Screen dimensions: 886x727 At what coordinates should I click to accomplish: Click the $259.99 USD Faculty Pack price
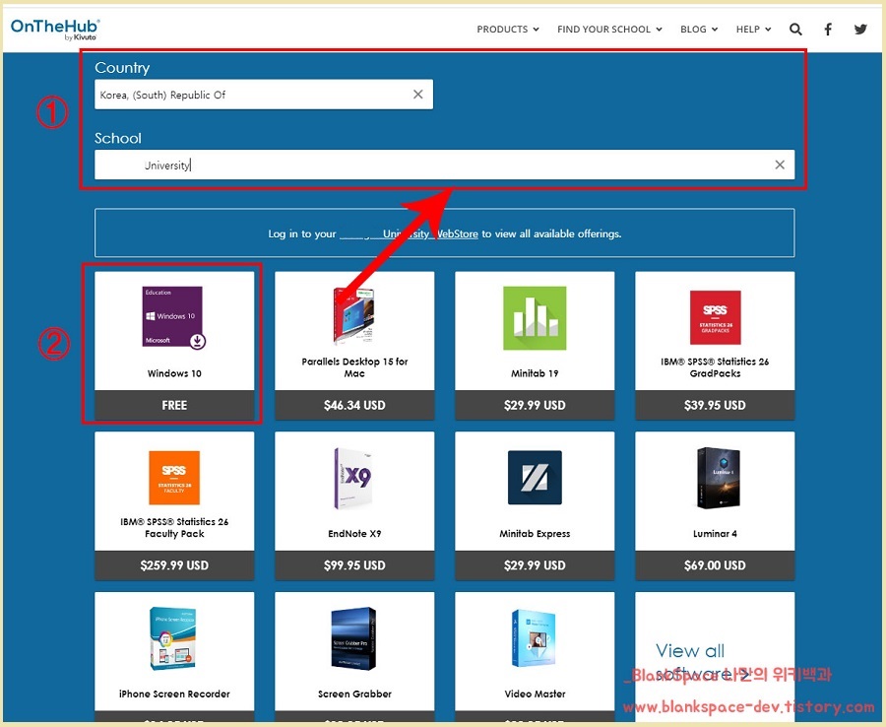coord(174,564)
